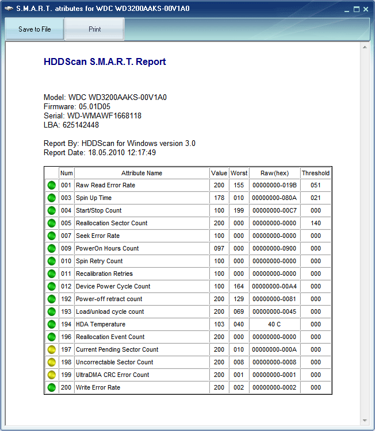
Task: Click the Num column header
Action: 67,173
